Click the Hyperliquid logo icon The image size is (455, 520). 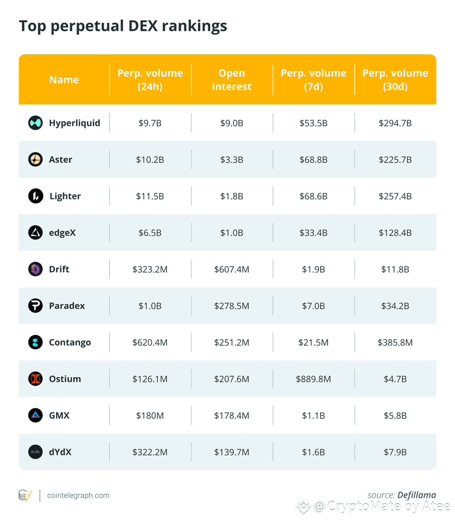pos(35,123)
